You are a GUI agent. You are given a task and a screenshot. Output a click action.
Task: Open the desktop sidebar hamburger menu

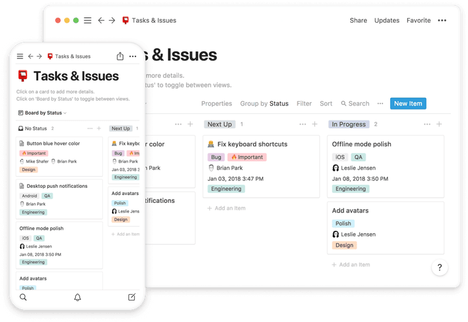pyautogui.click(x=88, y=21)
